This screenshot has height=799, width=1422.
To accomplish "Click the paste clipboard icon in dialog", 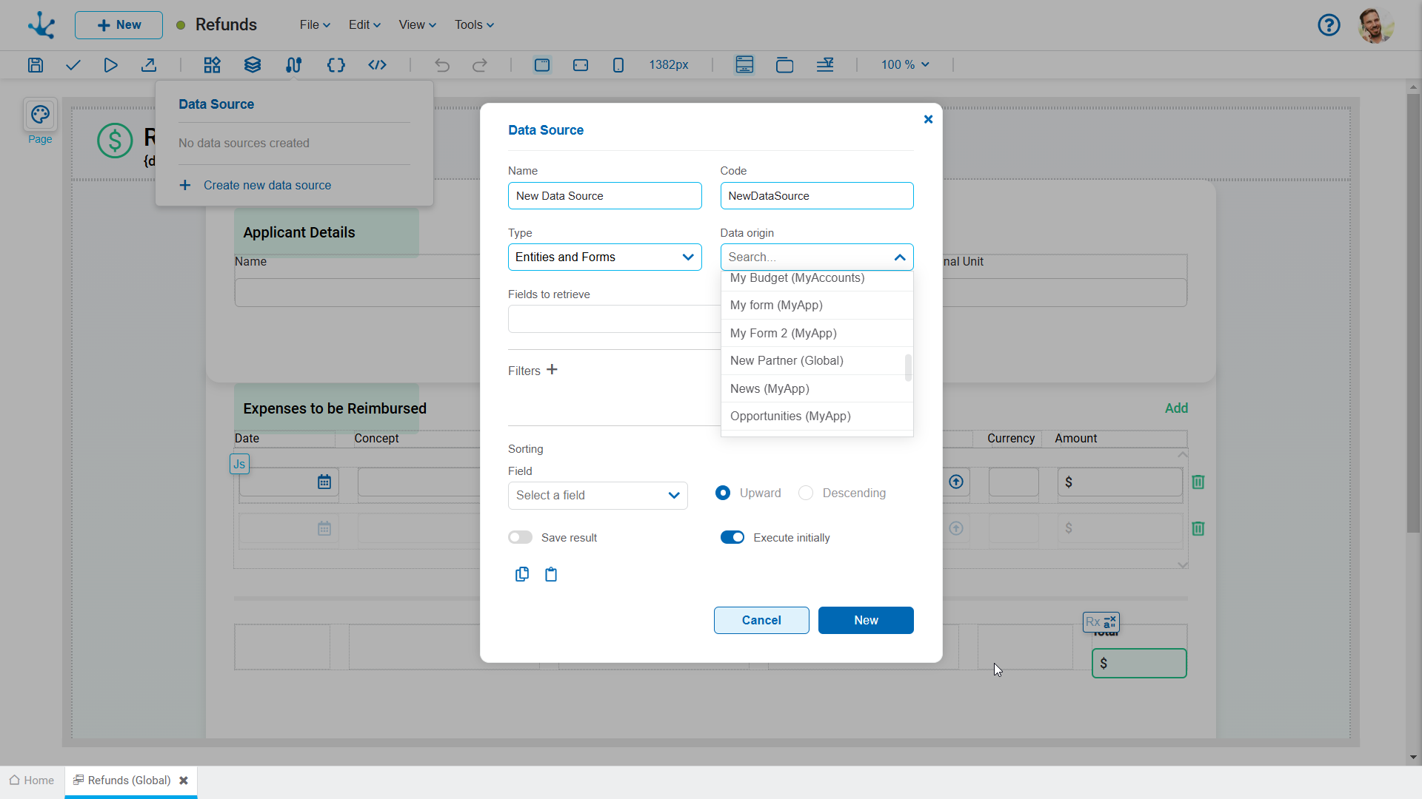I will click(551, 575).
